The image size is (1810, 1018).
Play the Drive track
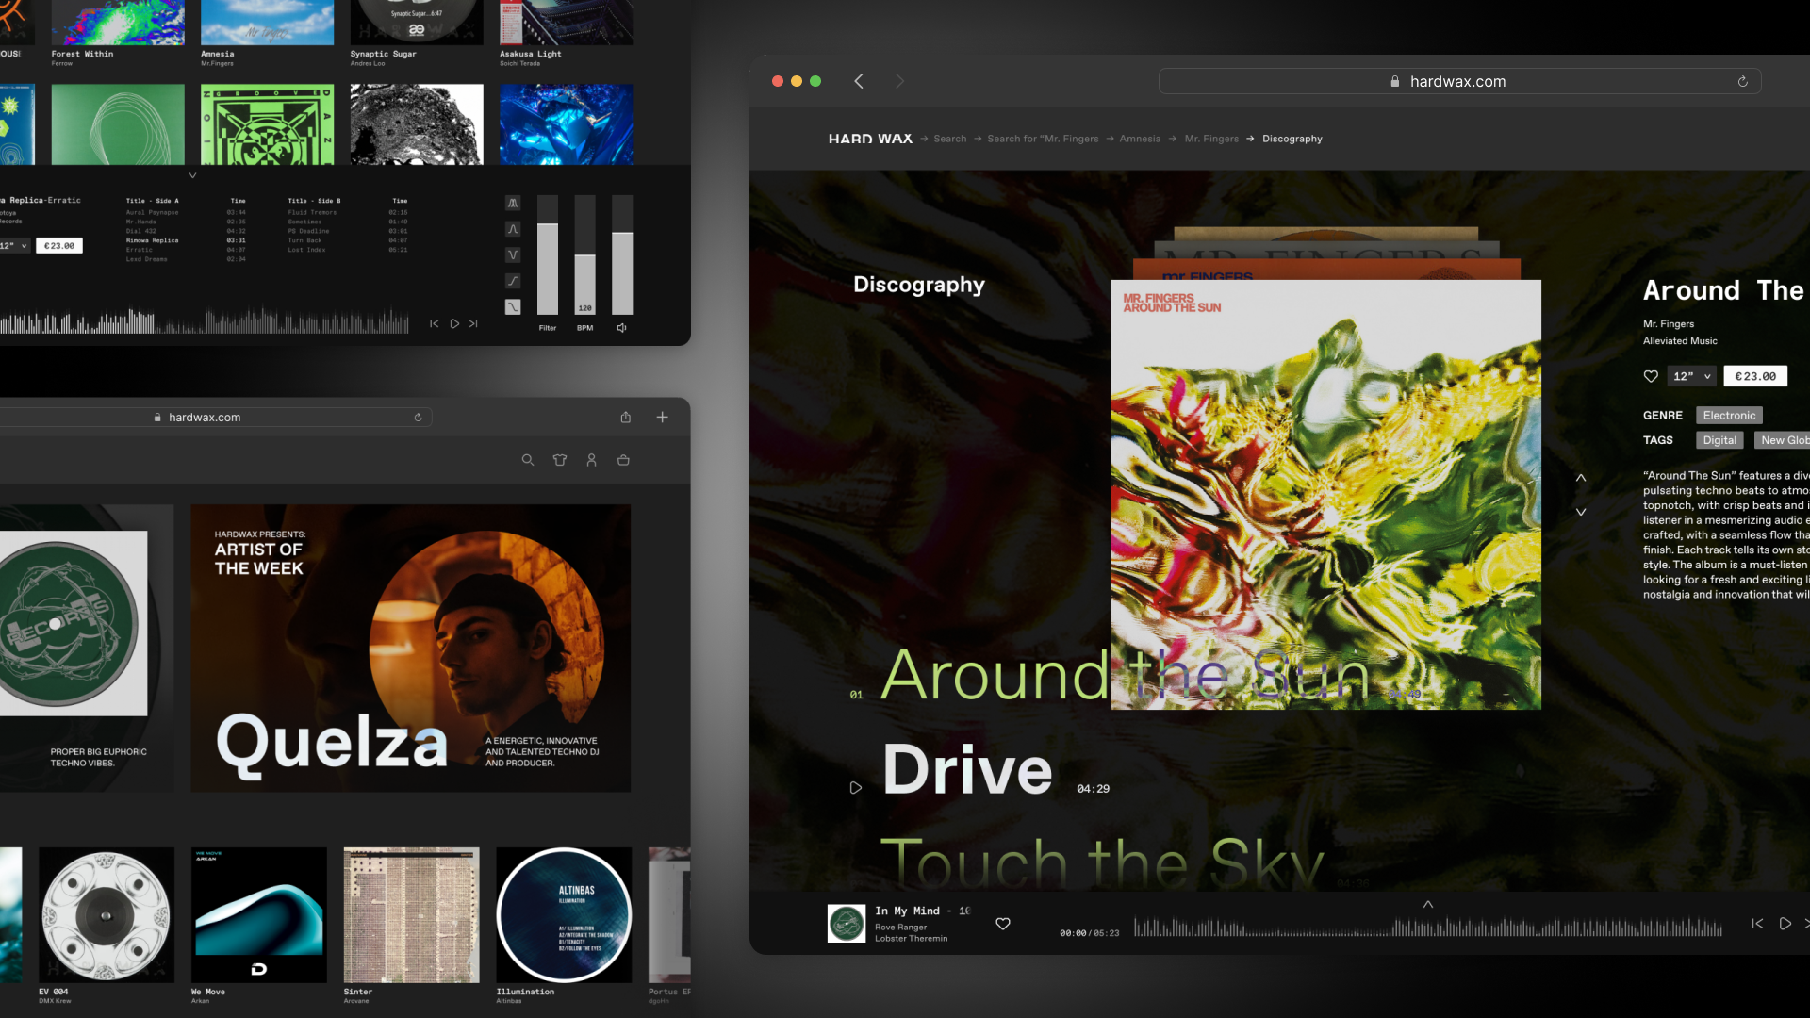(855, 788)
